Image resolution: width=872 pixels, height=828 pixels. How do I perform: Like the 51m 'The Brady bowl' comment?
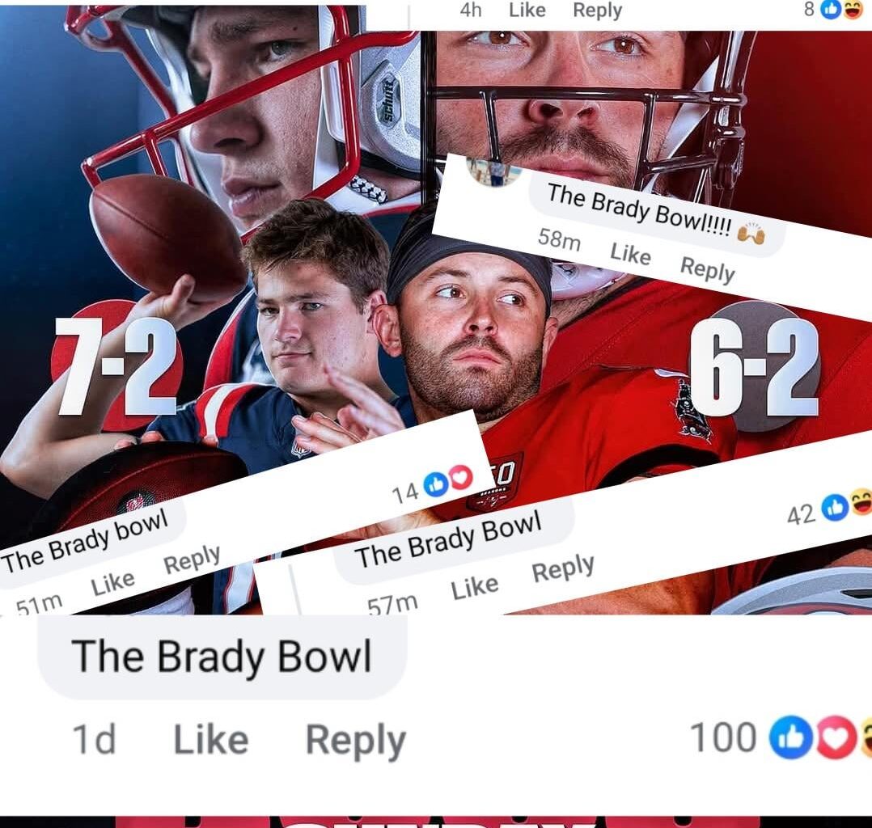(113, 583)
